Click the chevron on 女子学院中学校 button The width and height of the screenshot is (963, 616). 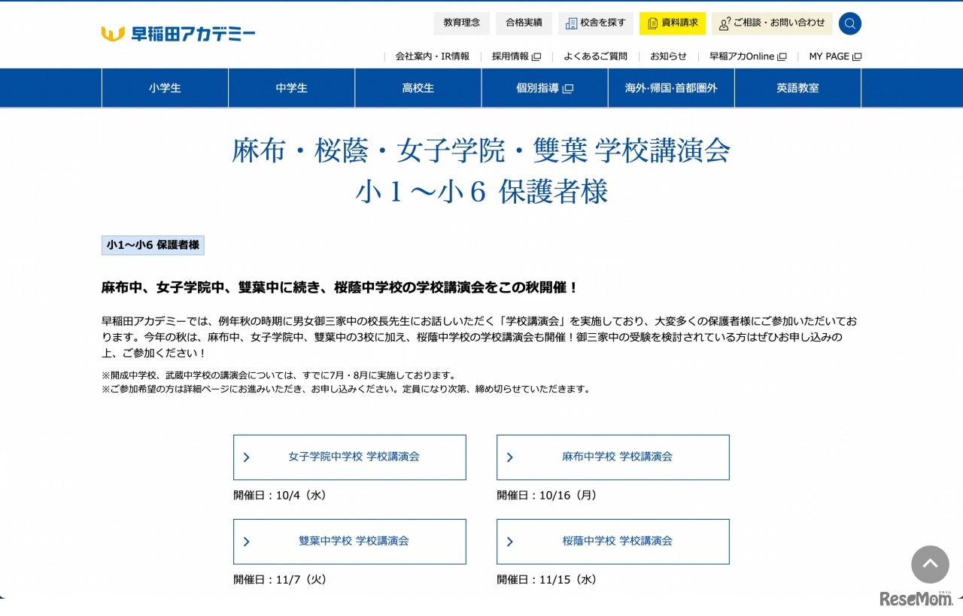[x=246, y=457]
